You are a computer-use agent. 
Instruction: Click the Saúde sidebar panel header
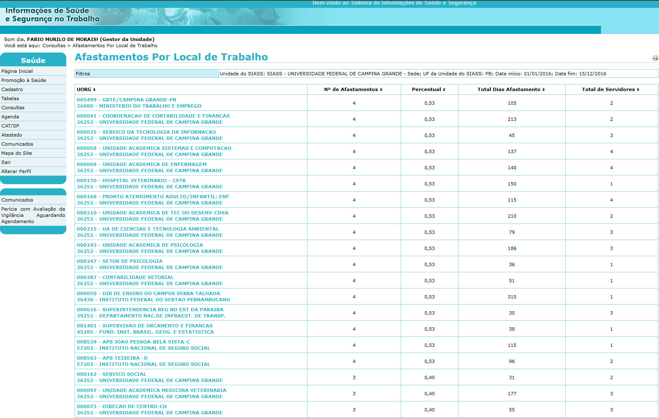pyautogui.click(x=33, y=60)
